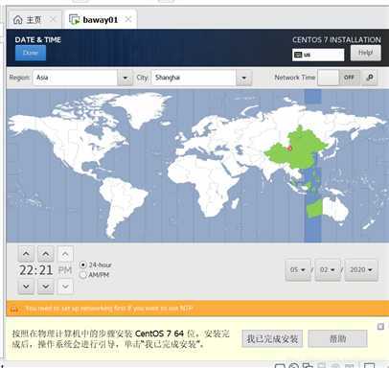Select the 24-hour radio button
Image resolution: width=389 pixels, height=368 pixels.
tap(83, 264)
